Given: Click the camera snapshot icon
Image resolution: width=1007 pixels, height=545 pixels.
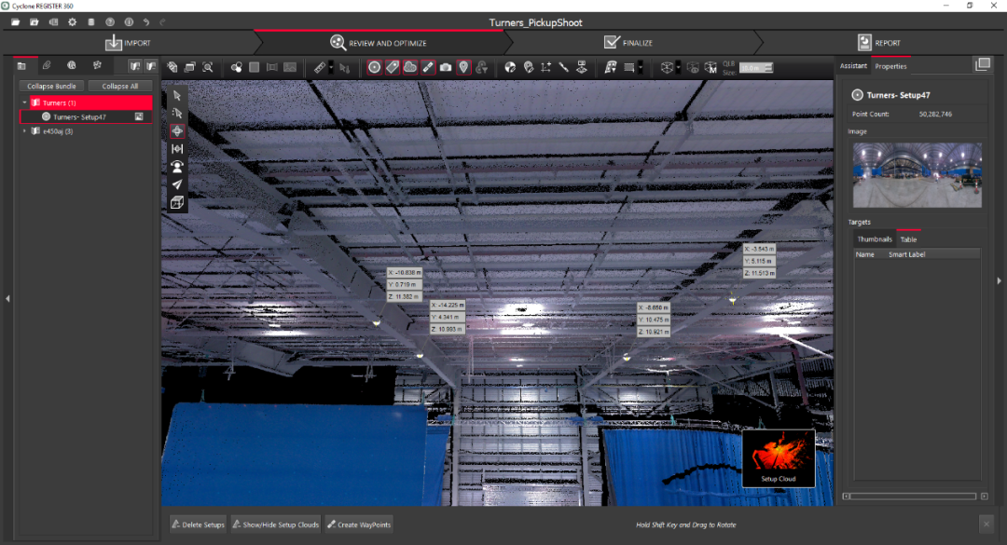Looking at the screenshot, I should tap(446, 67).
